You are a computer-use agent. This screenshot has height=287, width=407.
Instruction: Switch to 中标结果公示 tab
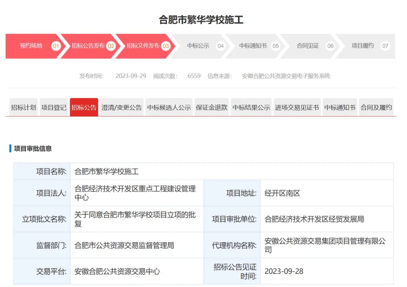[x=251, y=107]
